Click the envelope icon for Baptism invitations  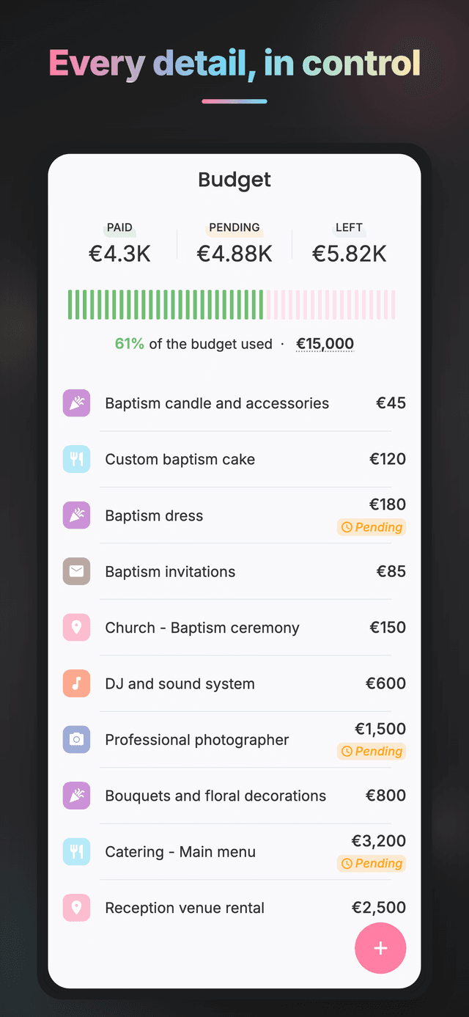76,572
